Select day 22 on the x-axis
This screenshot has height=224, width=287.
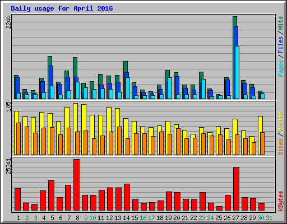coord(193,218)
